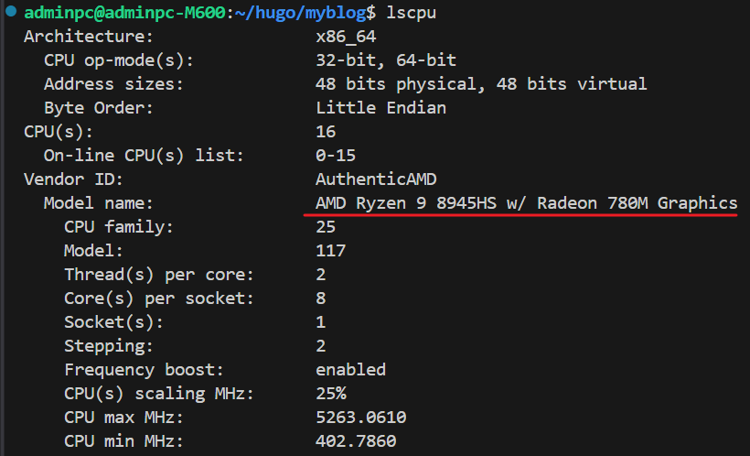750x456 pixels.
Task: Click the Model name: label
Action: pyautogui.click(x=99, y=203)
